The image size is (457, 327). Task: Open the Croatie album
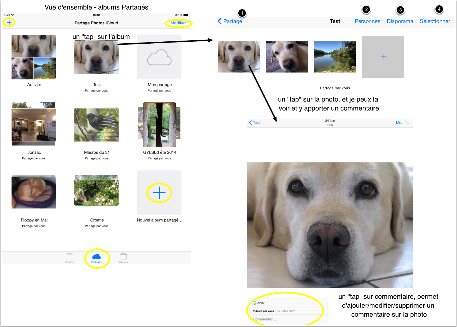[x=96, y=191]
